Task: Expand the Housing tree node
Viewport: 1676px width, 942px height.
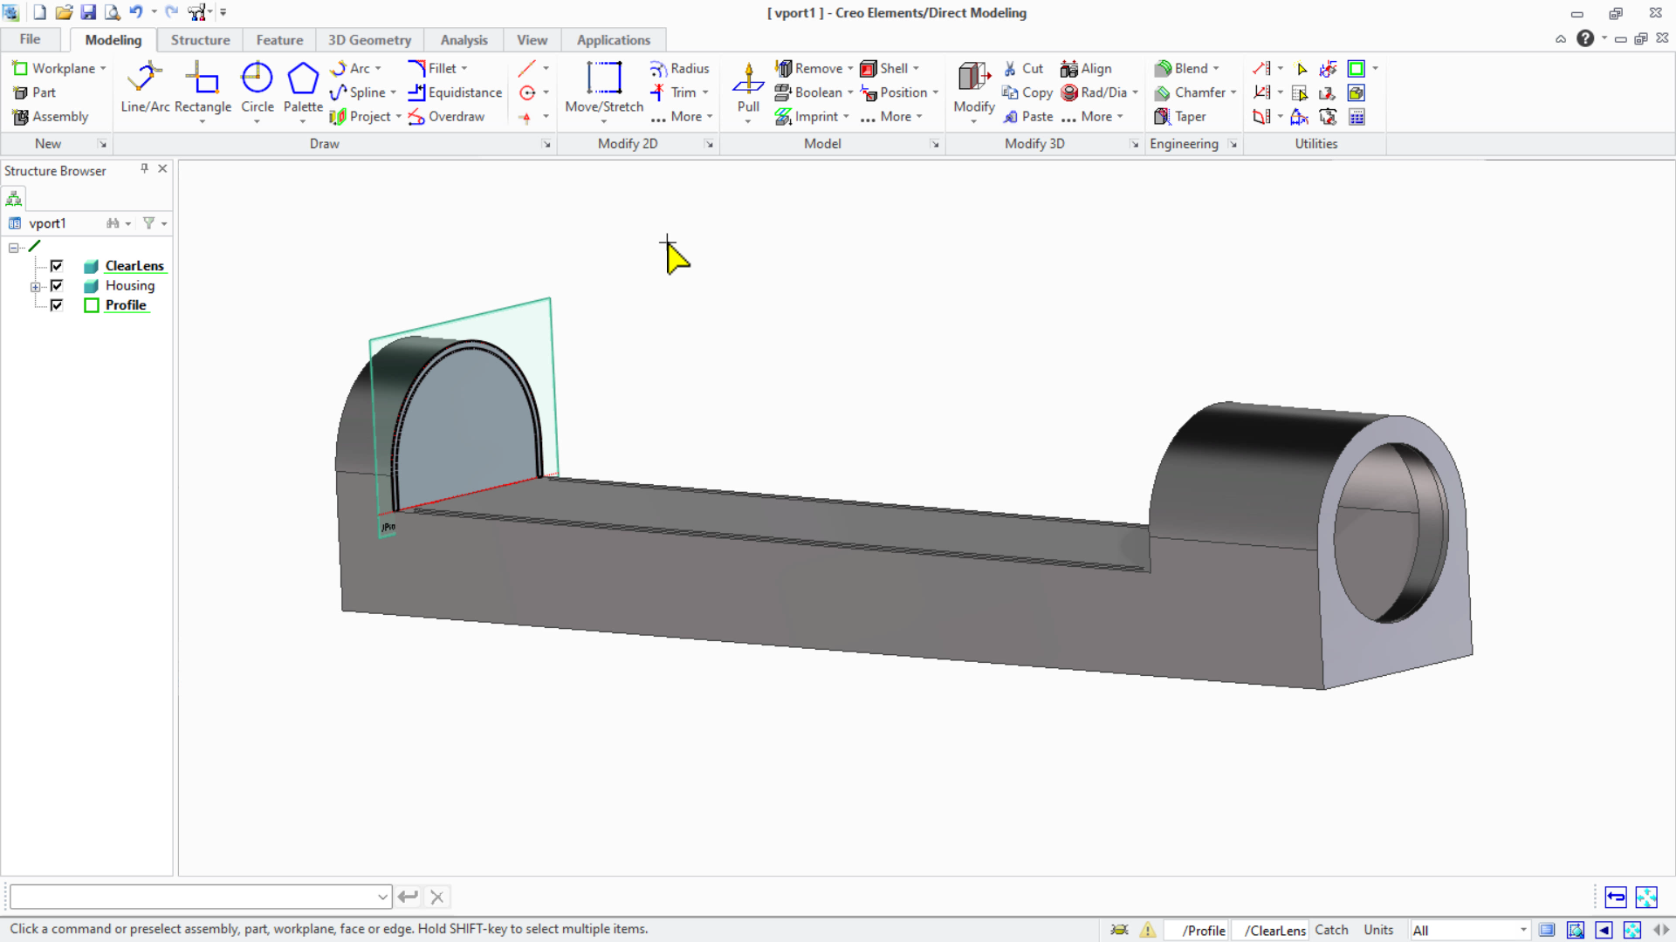Action: tap(35, 286)
